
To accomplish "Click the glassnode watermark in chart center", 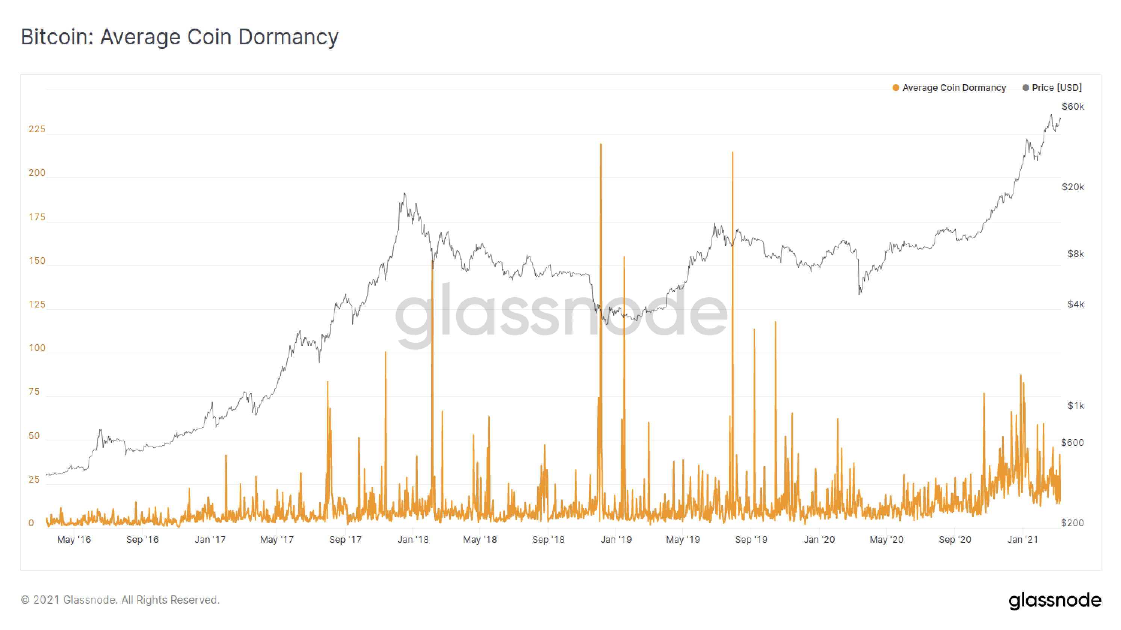I will pos(560,313).
